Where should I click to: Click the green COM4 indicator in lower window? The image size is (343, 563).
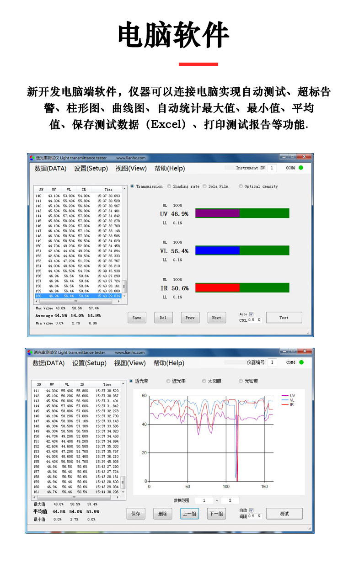301,362
